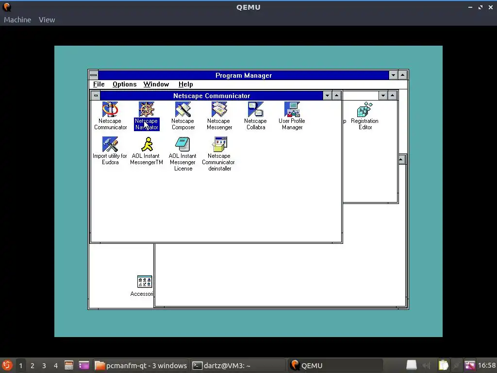
Task: Open the Options menu
Action: pyautogui.click(x=124, y=85)
